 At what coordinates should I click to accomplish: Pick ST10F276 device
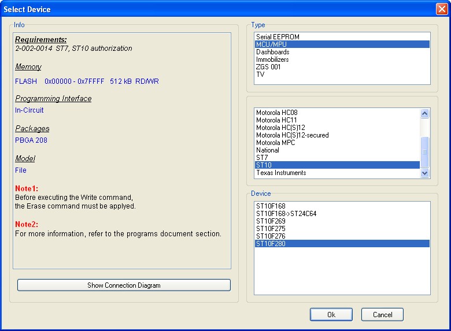click(x=342, y=236)
